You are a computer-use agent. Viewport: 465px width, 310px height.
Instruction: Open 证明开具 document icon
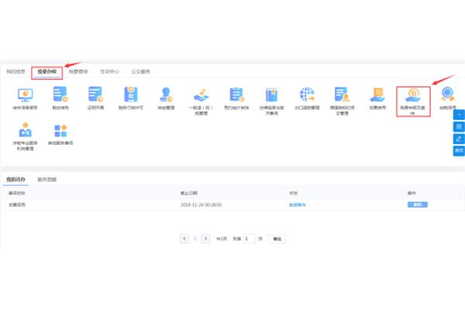[95, 95]
